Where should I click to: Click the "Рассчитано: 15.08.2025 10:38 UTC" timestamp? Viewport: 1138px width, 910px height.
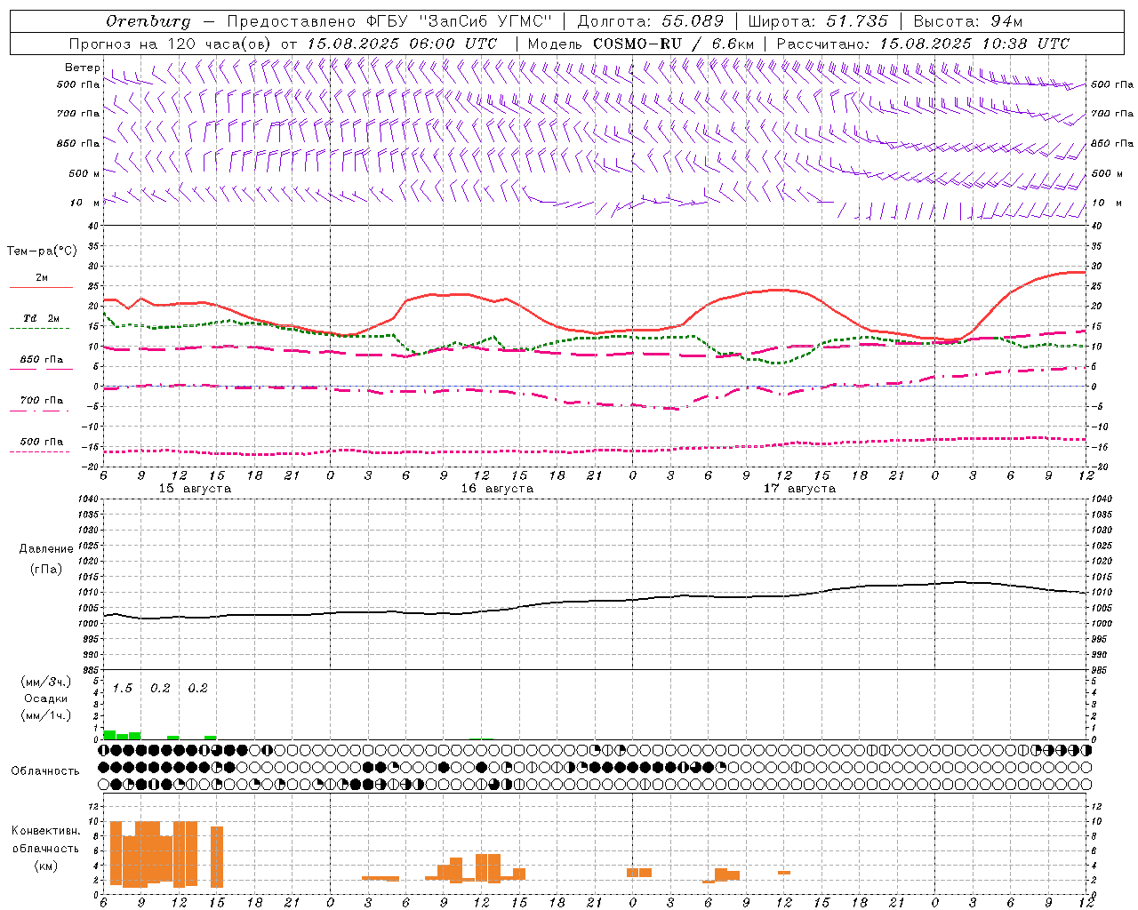923,44
